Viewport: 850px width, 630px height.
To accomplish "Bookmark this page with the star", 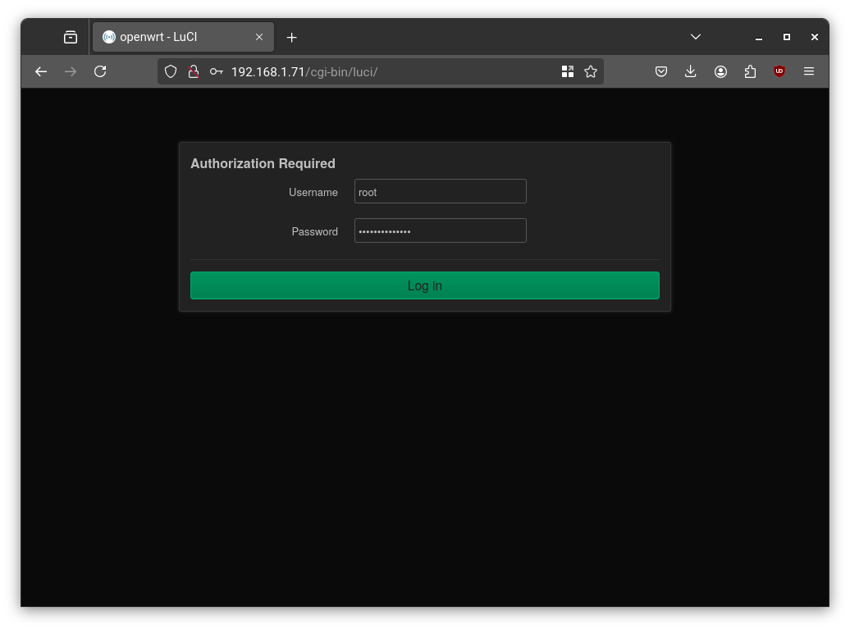I will (x=591, y=71).
